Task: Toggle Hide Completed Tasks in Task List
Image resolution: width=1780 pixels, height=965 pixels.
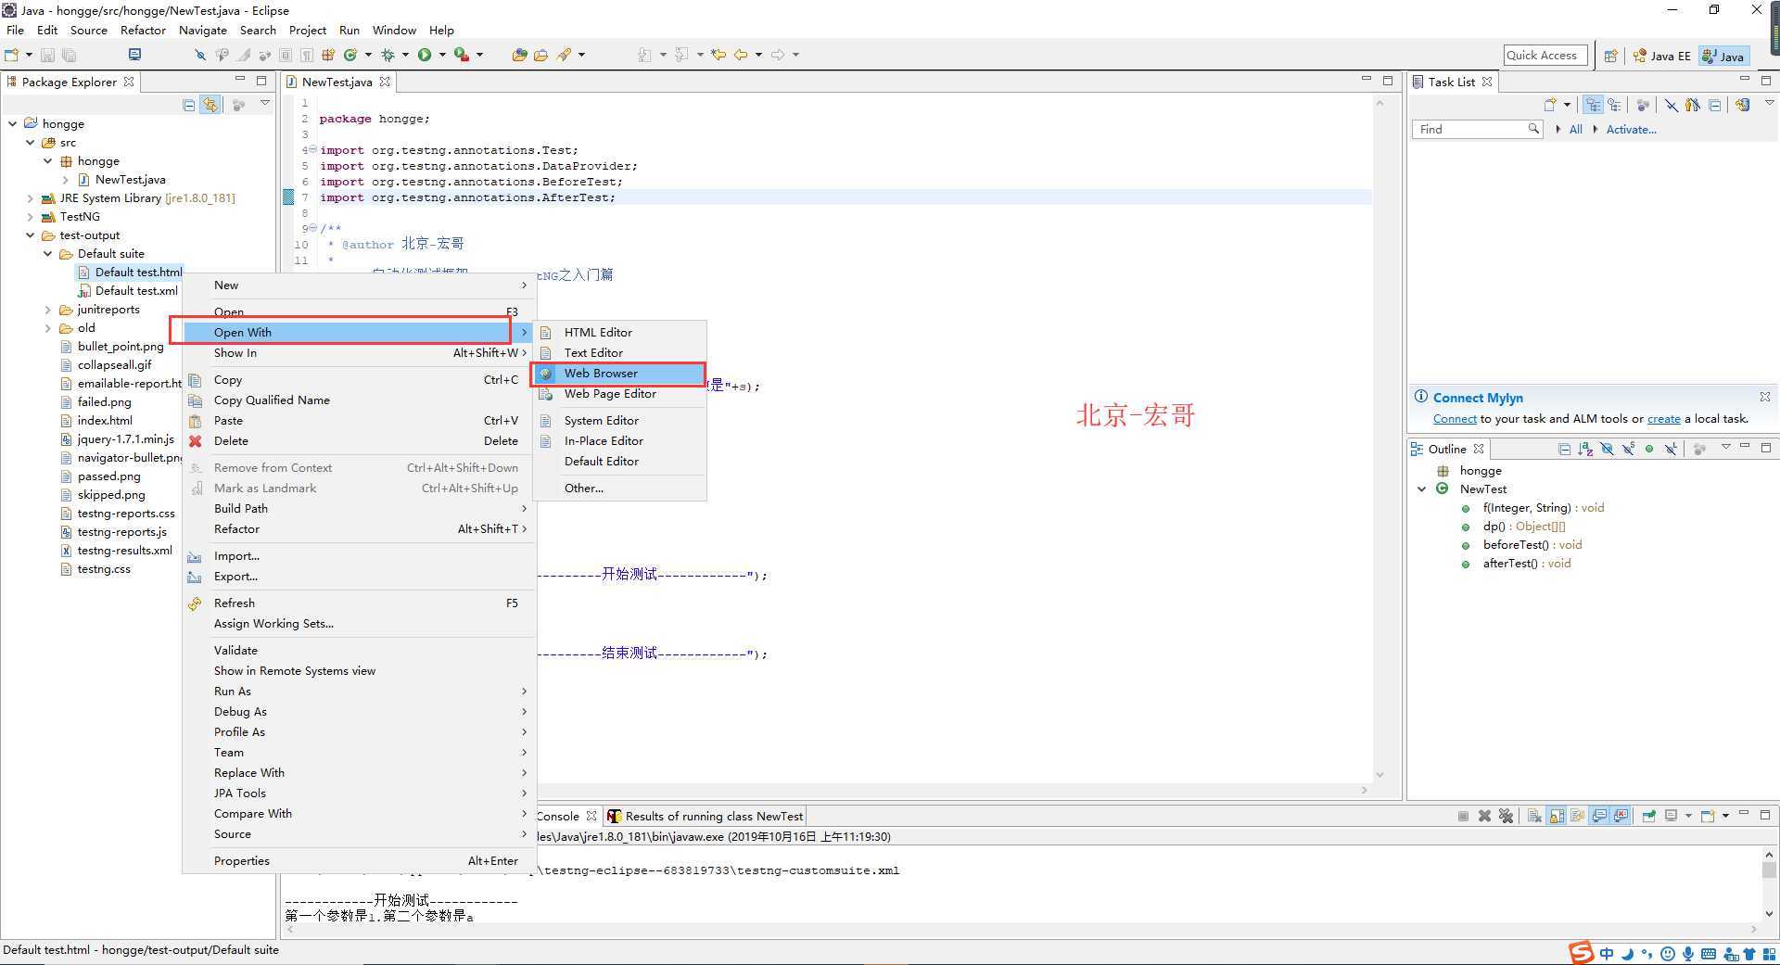Action: [1671, 105]
